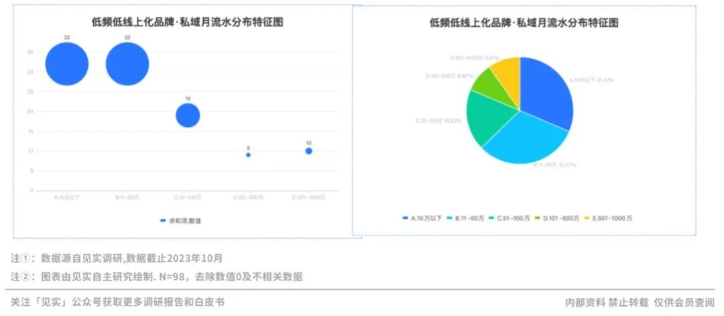Click x-axis label A.10万以下 on bubble chart
This screenshot has height=316, width=724.
pyautogui.click(x=67, y=197)
